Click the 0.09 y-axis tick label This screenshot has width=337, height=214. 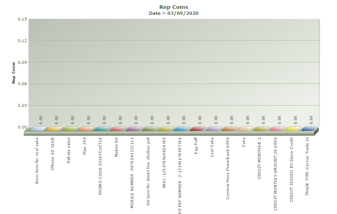pos(22,62)
